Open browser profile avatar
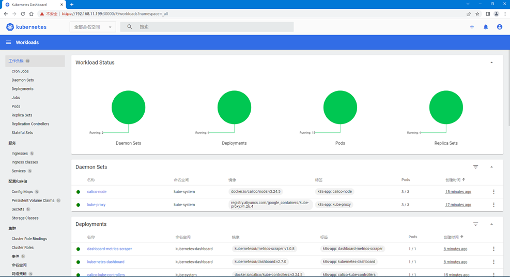 (497, 14)
